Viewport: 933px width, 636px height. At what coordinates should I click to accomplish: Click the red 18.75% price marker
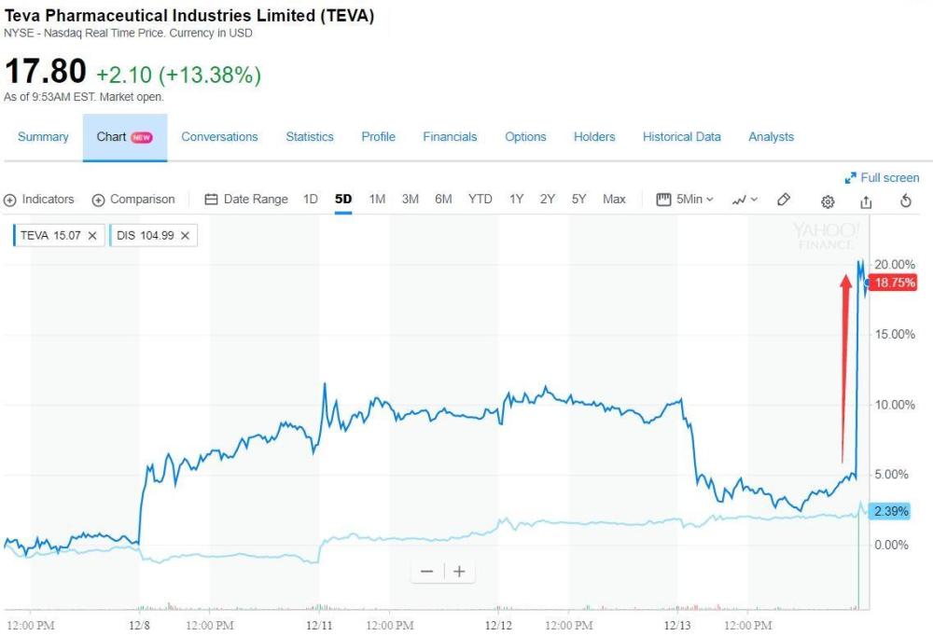(x=893, y=283)
